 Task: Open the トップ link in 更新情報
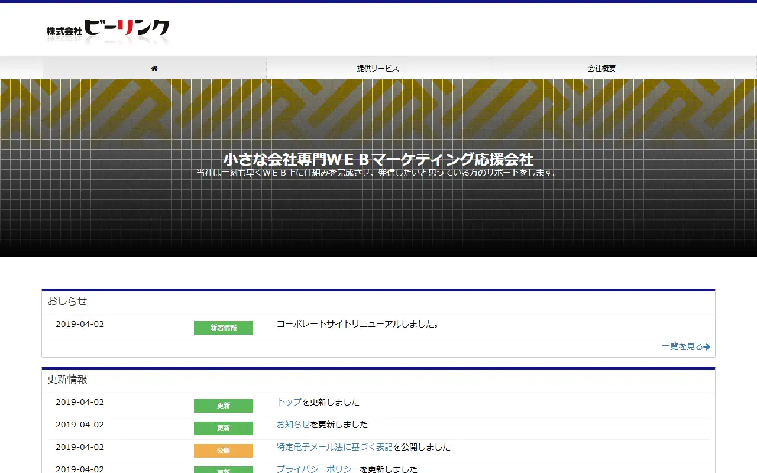pos(289,402)
